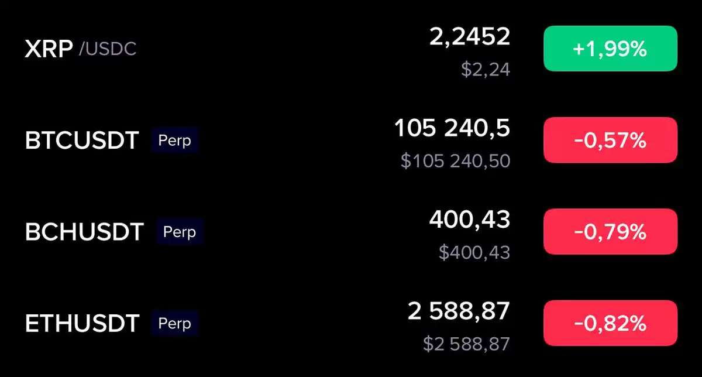This screenshot has width=702, height=377.
Task: Open the ETHUSDT symbol name
Action: pyautogui.click(x=82, y=324)
